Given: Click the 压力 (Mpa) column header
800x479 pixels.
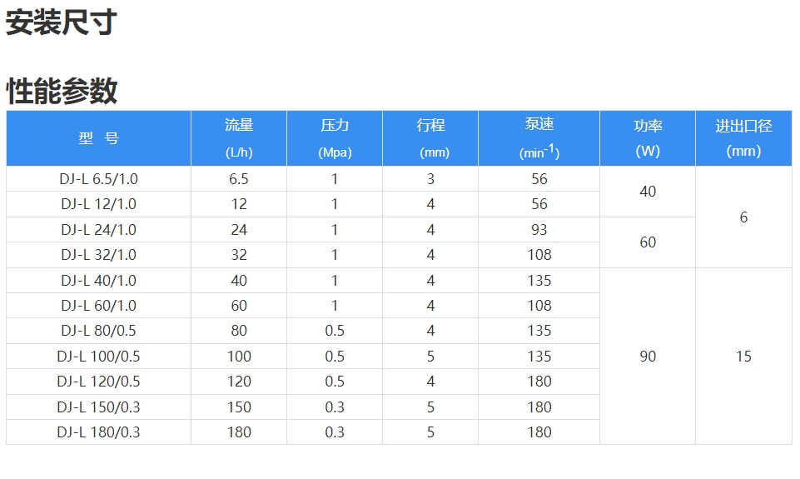Looking at the screenshot, I should point(335,138).
